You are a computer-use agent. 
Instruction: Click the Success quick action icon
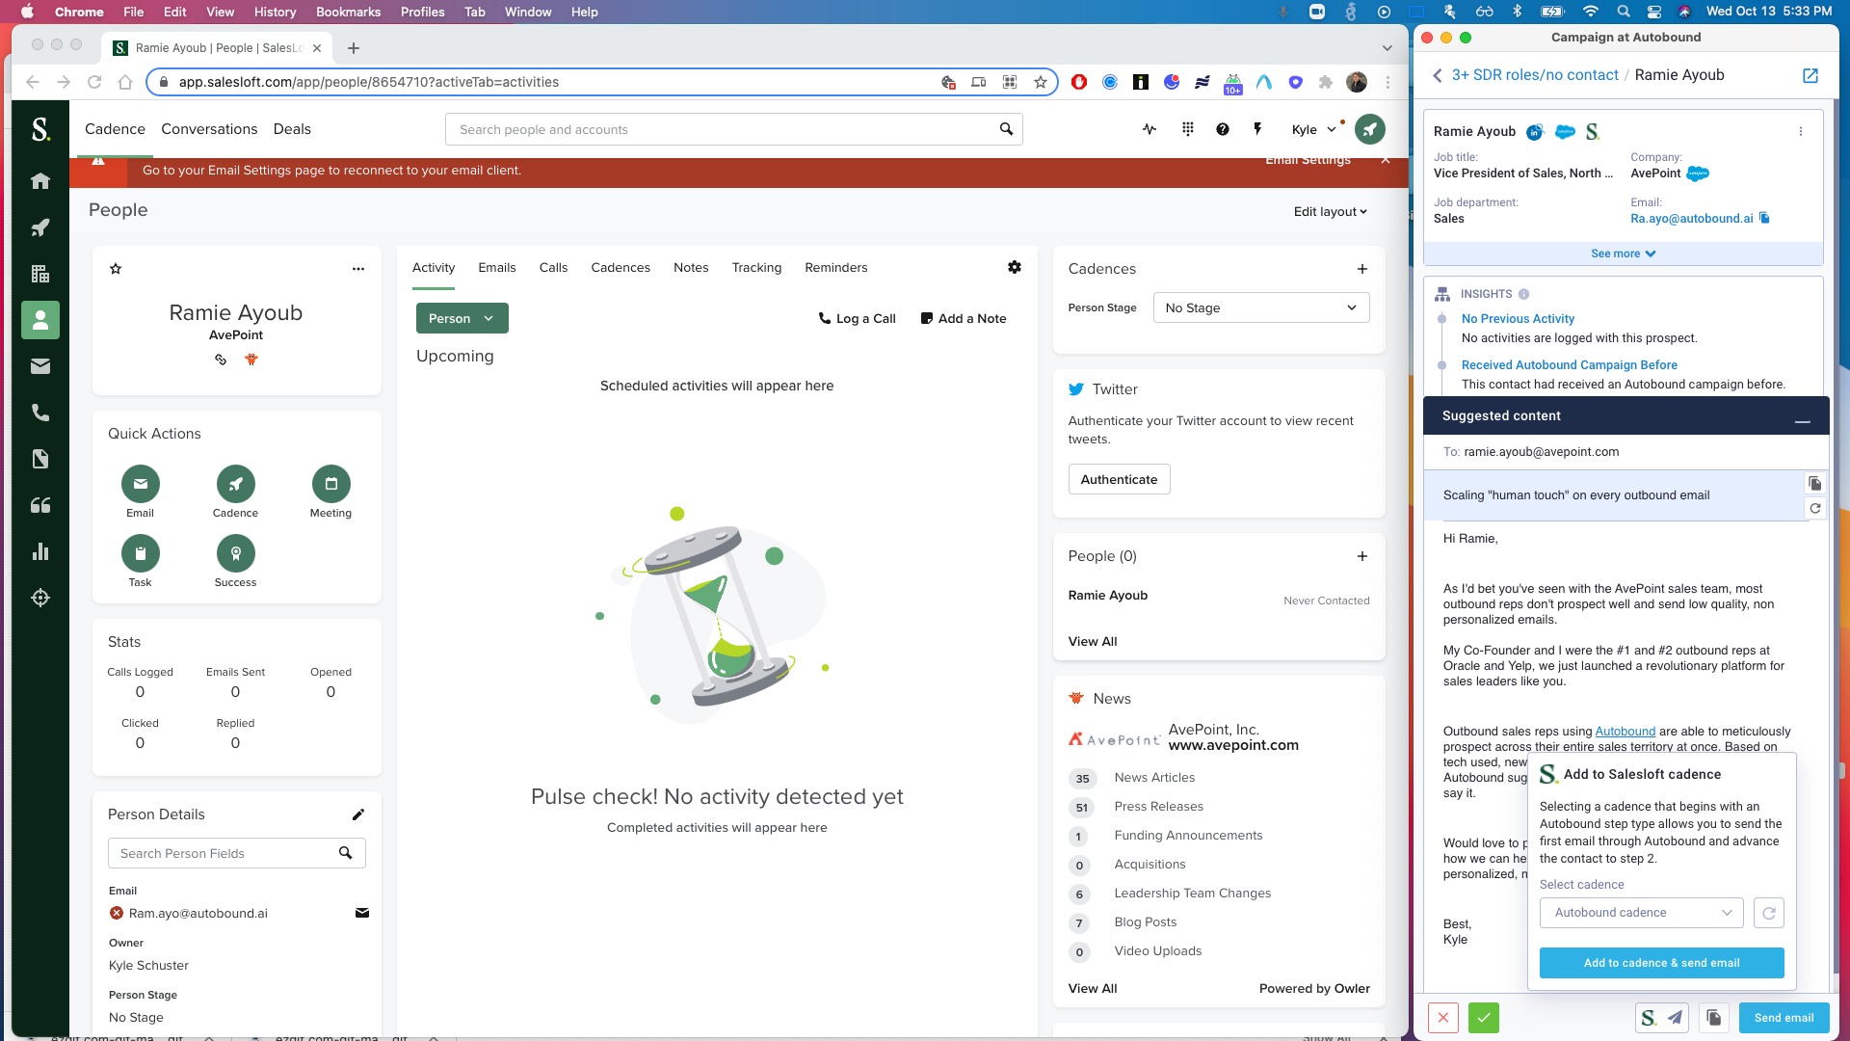coord(235,553)
